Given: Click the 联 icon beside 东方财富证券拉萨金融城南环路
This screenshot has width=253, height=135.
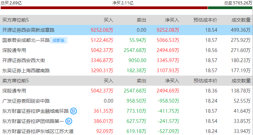Looking at the screenshot, I should pos(73,111).
